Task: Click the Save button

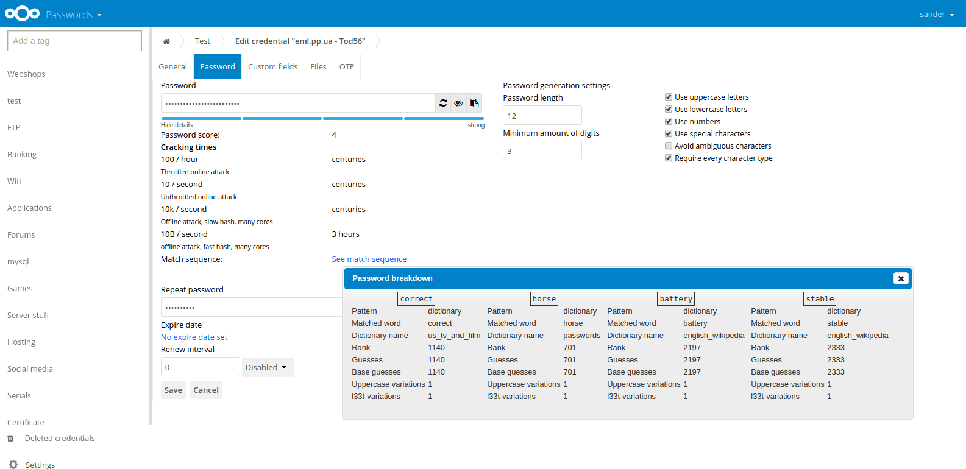Action: pyautogui.click(x=173, y=390)
